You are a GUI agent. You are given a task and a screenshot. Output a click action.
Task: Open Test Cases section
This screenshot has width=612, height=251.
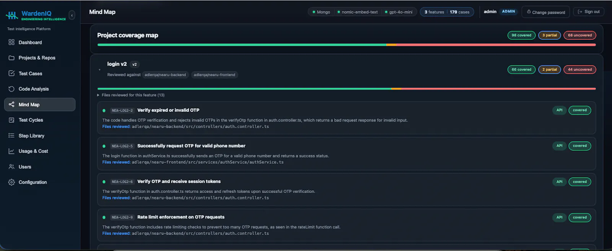pos(40,73)
